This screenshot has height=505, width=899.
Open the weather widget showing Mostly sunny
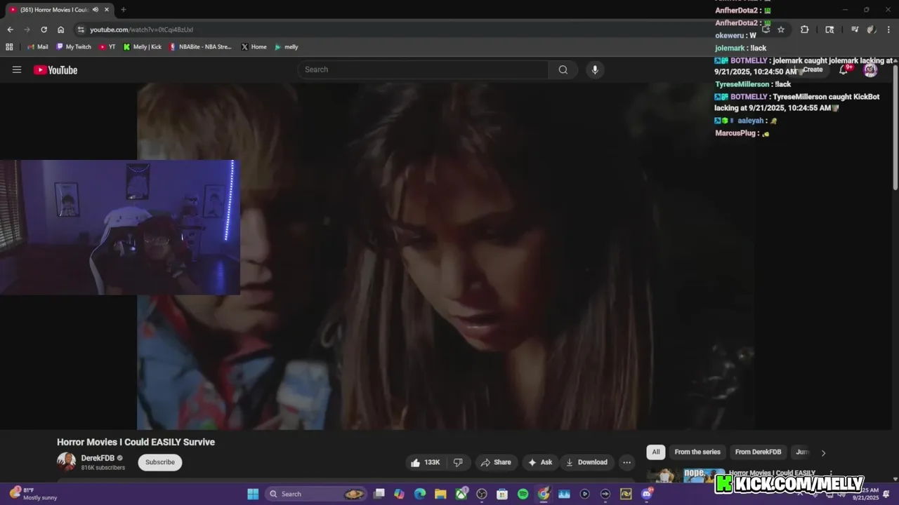32,494
